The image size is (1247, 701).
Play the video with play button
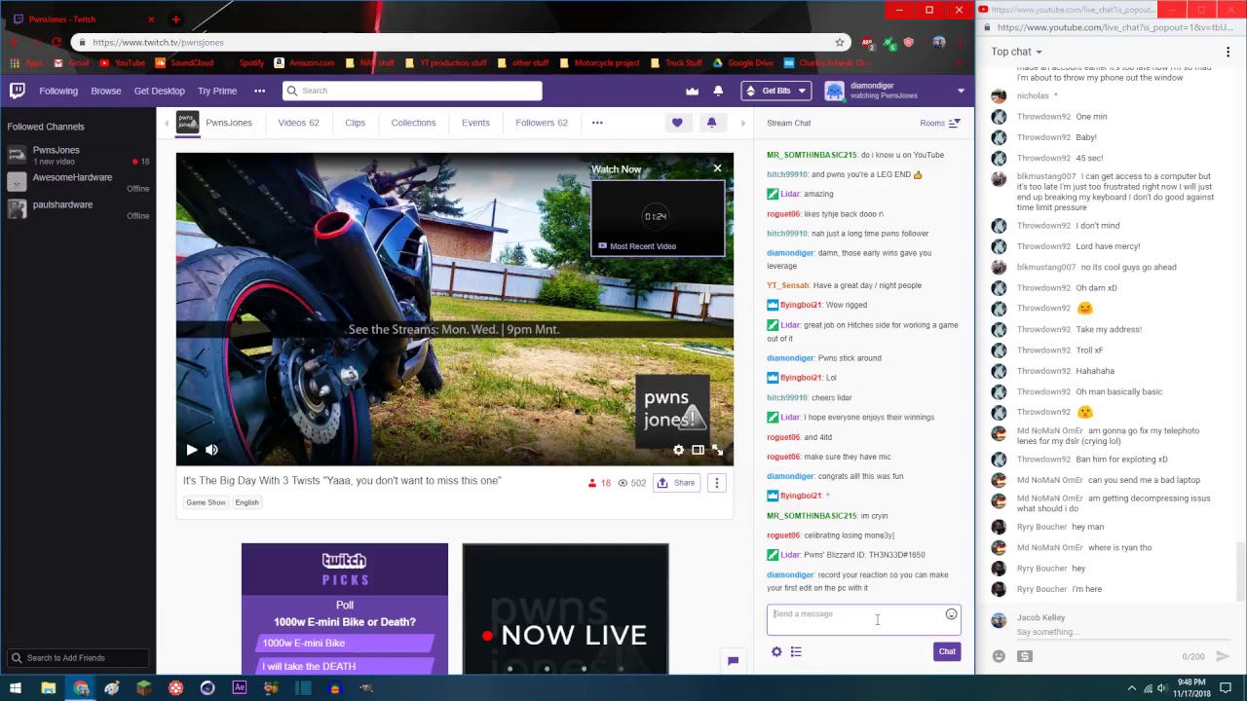[x=192, y=450]
